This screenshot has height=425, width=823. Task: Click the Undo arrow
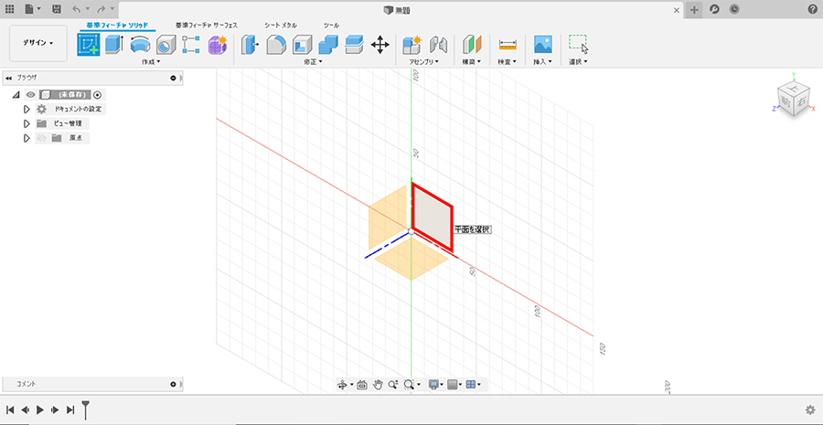point(76,9)
